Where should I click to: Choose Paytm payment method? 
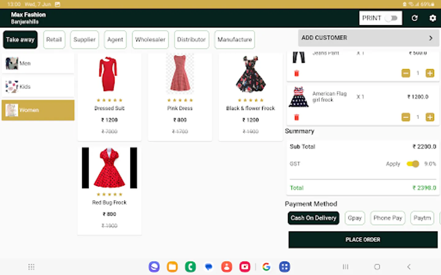point(422,218)
